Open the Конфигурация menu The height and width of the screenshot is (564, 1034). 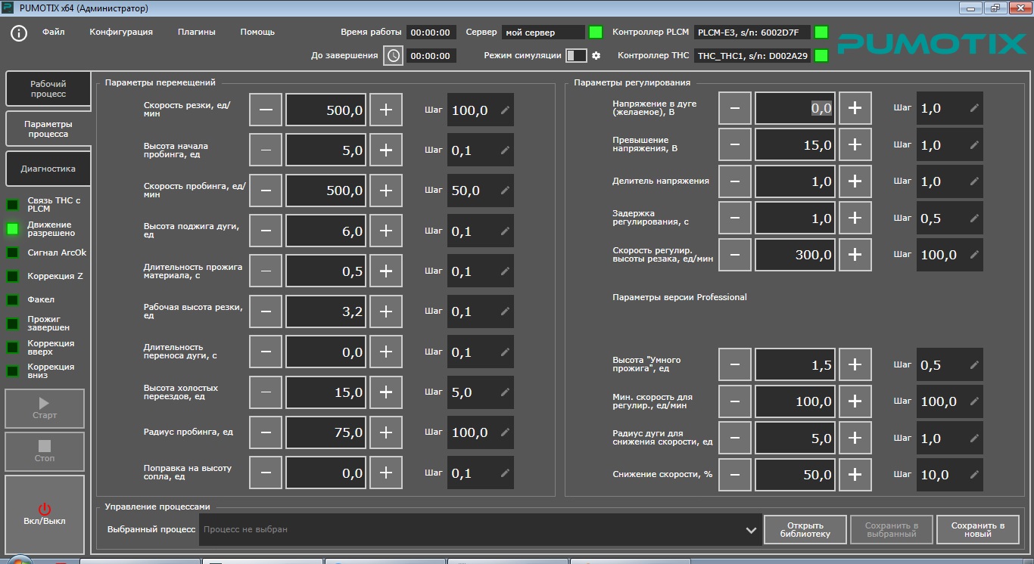(121, 32)
